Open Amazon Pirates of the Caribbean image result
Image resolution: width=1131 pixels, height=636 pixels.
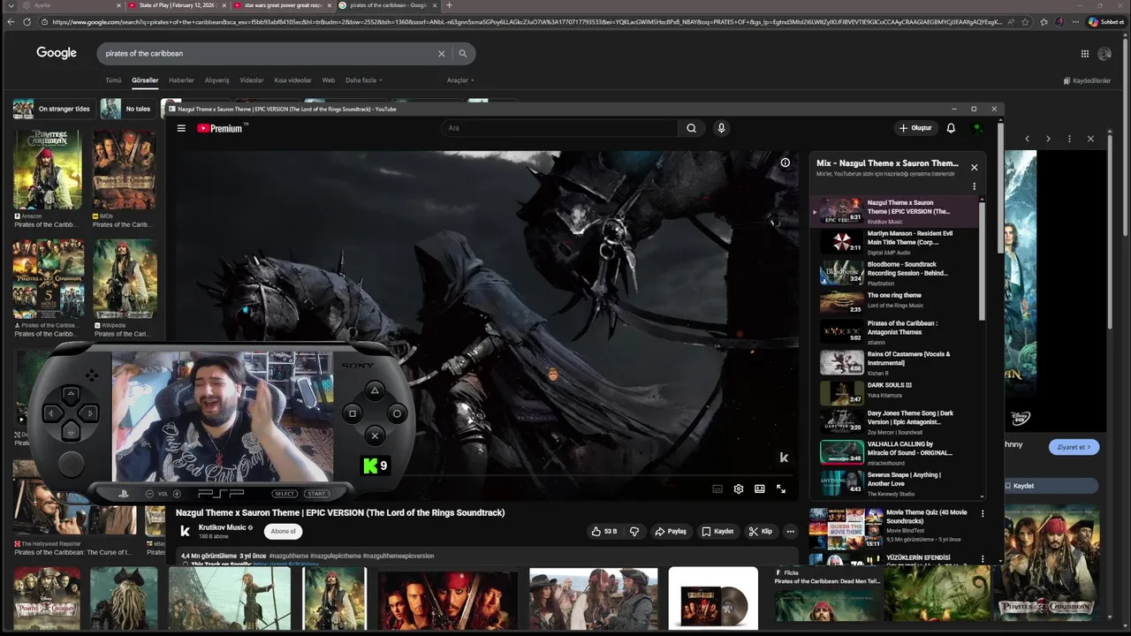click(47, 179)
